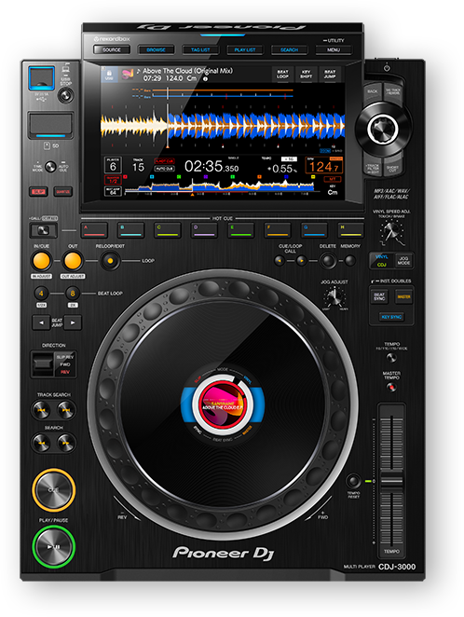Push the TEMPO RESET button
This screenshot has height=617, width=464.
pyautogui.click(x=353, y=481)
